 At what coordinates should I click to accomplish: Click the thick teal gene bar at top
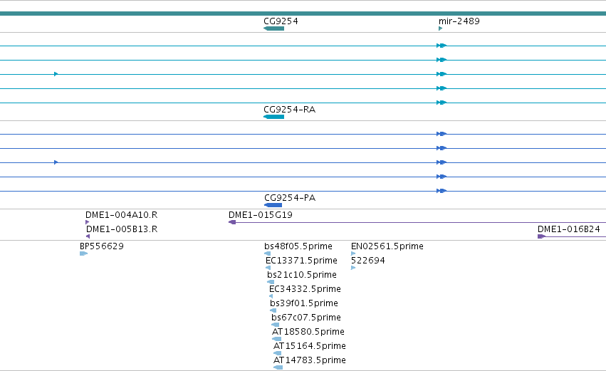pos(303,14)
